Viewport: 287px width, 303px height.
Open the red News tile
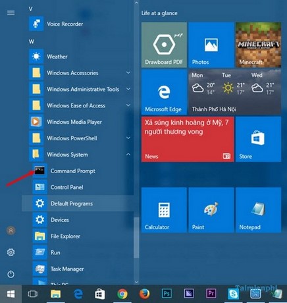point(188,139)
